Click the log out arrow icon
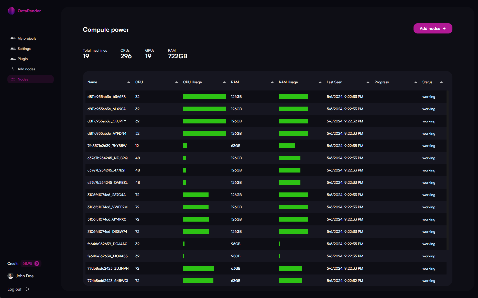The width and height of the screenshot is (478, 298). 27,289
